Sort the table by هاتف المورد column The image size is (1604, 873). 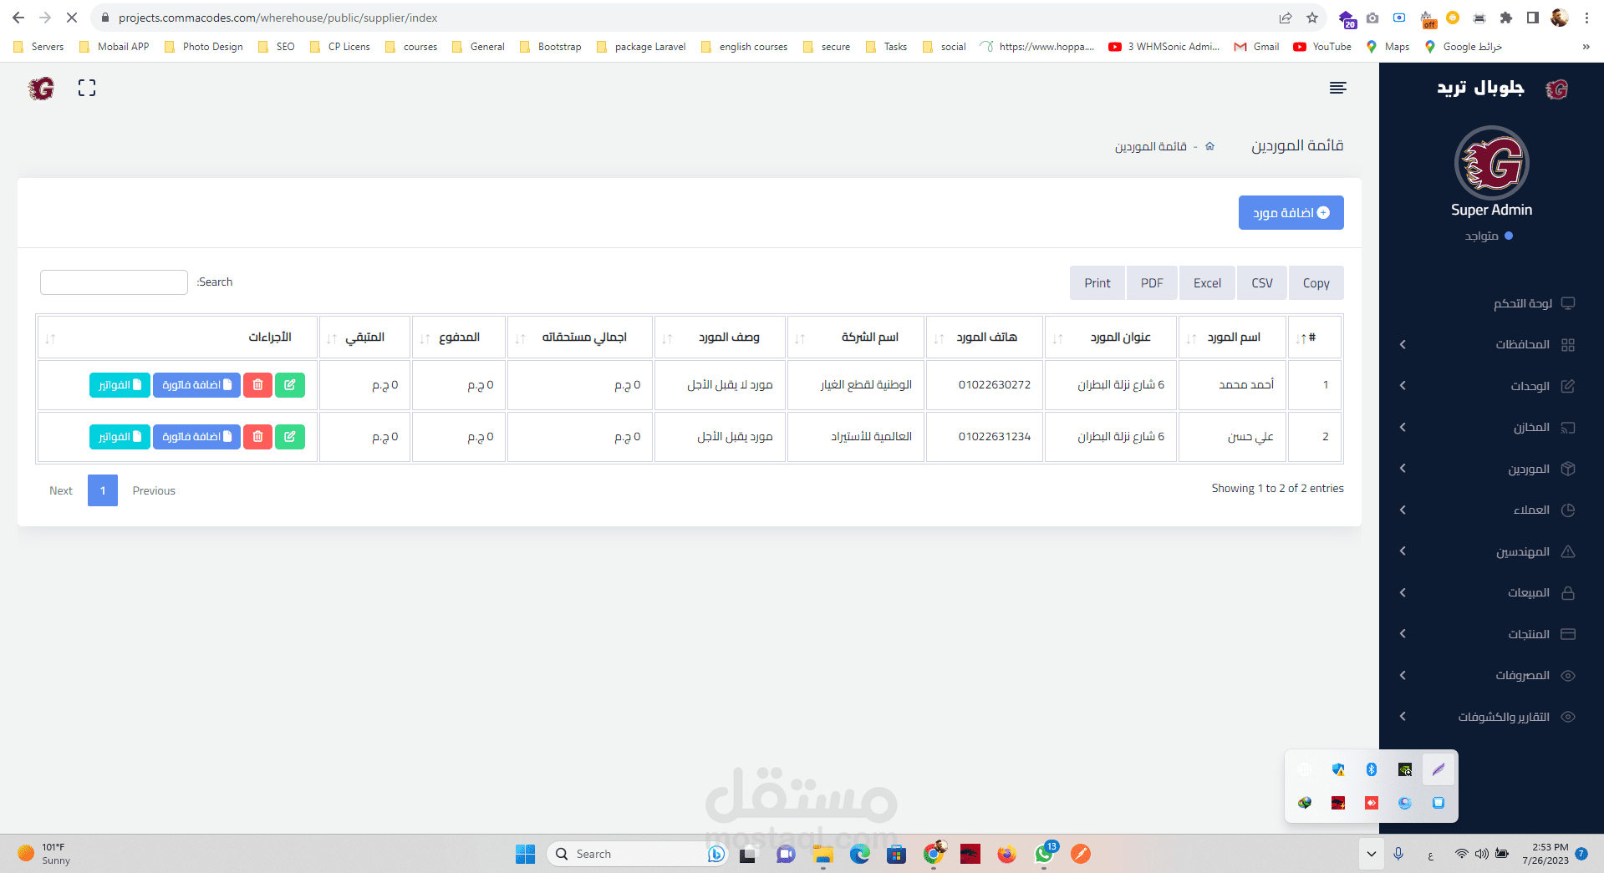coord(985,338)
